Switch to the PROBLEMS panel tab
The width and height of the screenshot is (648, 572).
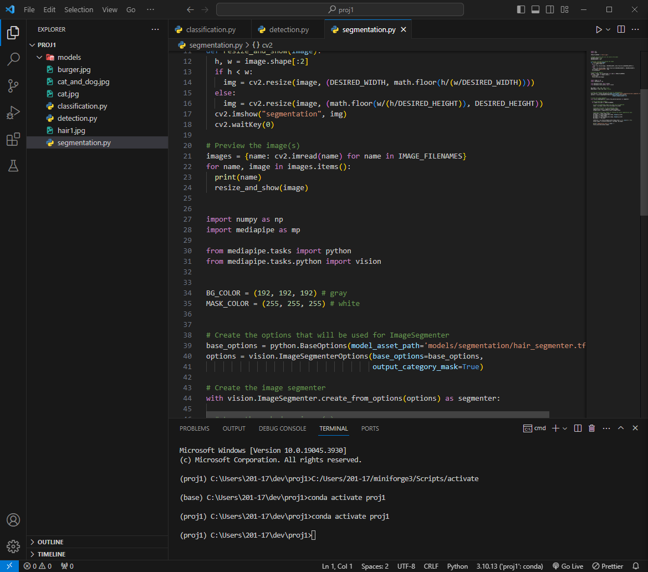click(x=194, y=428)
